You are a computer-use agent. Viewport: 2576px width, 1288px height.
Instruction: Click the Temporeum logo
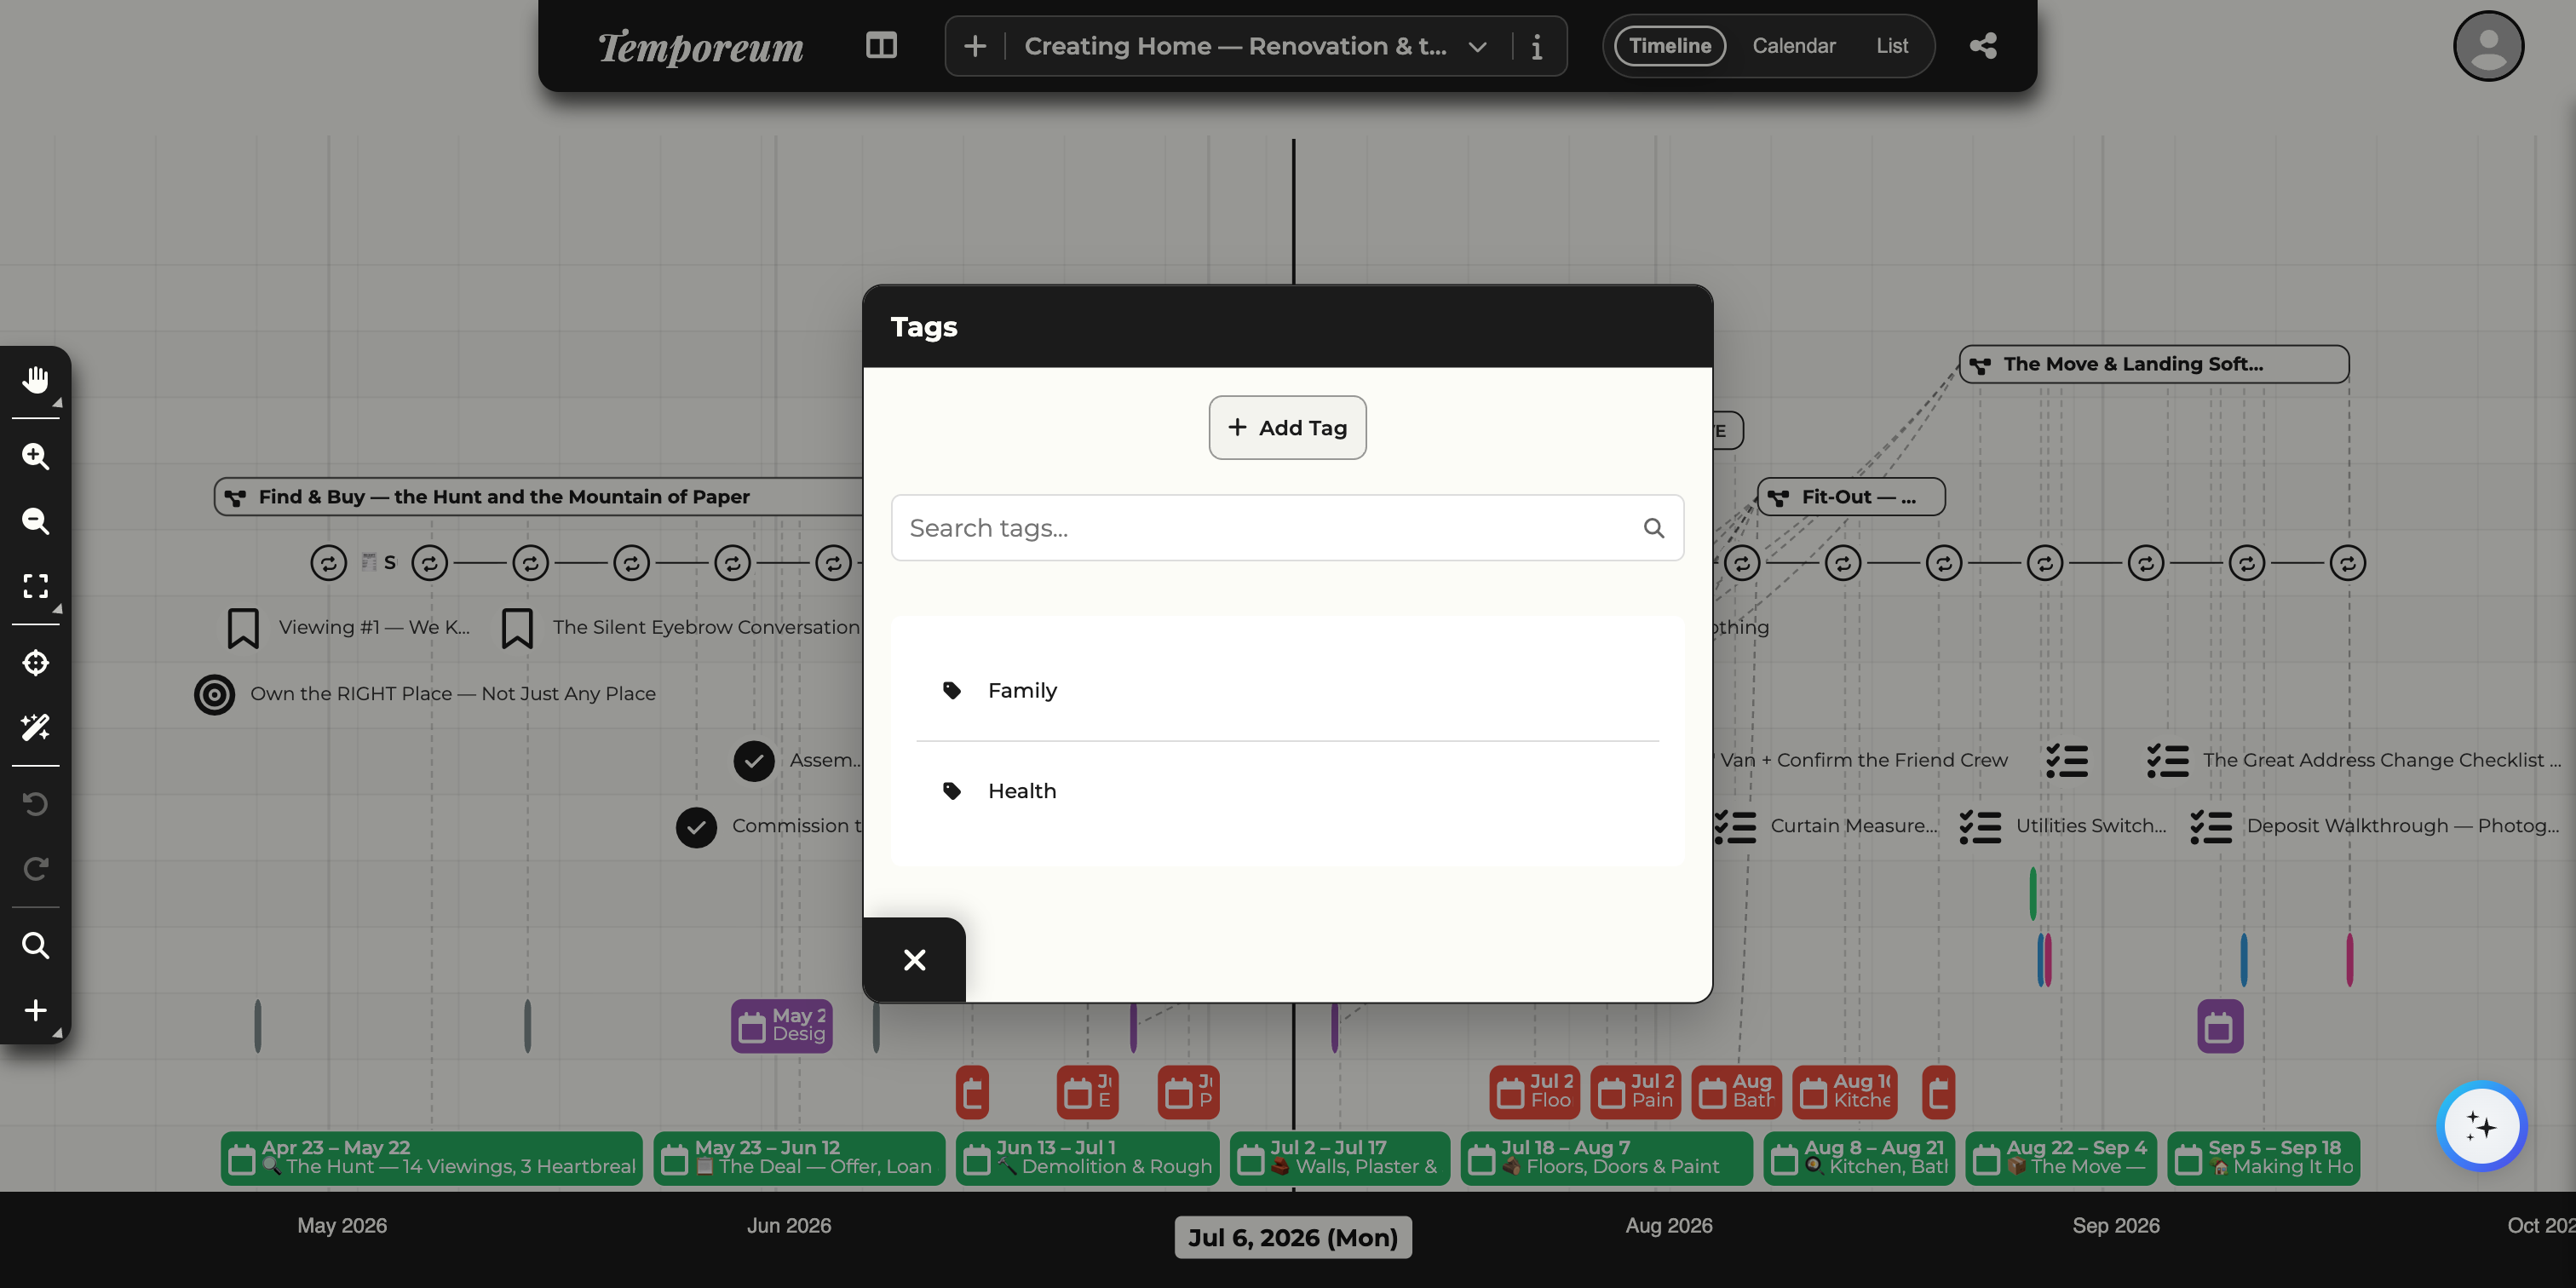(700, 46)
